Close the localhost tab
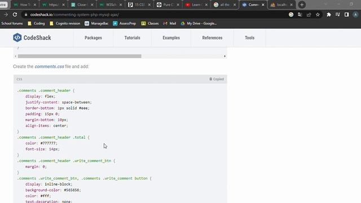361x203 pixels. point(291,5)
